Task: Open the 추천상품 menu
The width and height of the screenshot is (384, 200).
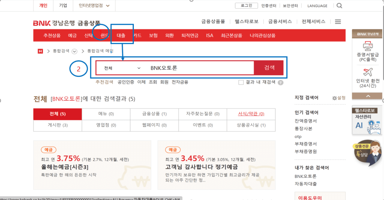Action: point(52,36)
